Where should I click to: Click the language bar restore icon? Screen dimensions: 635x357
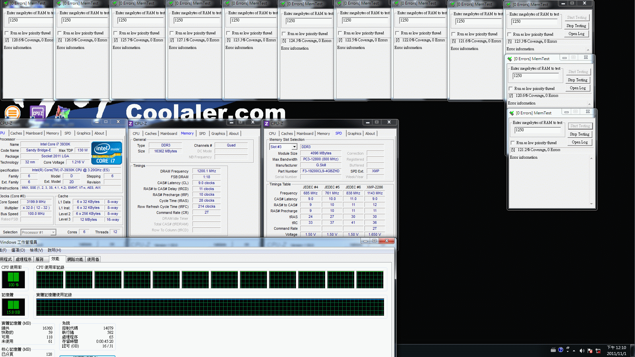[x=568, y=348]
